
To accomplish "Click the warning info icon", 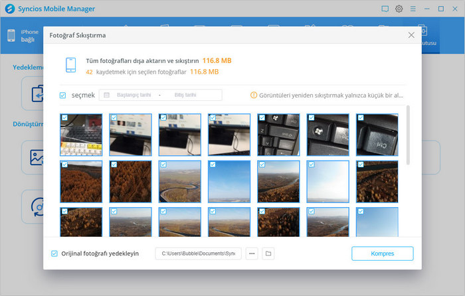I will 254,95.
